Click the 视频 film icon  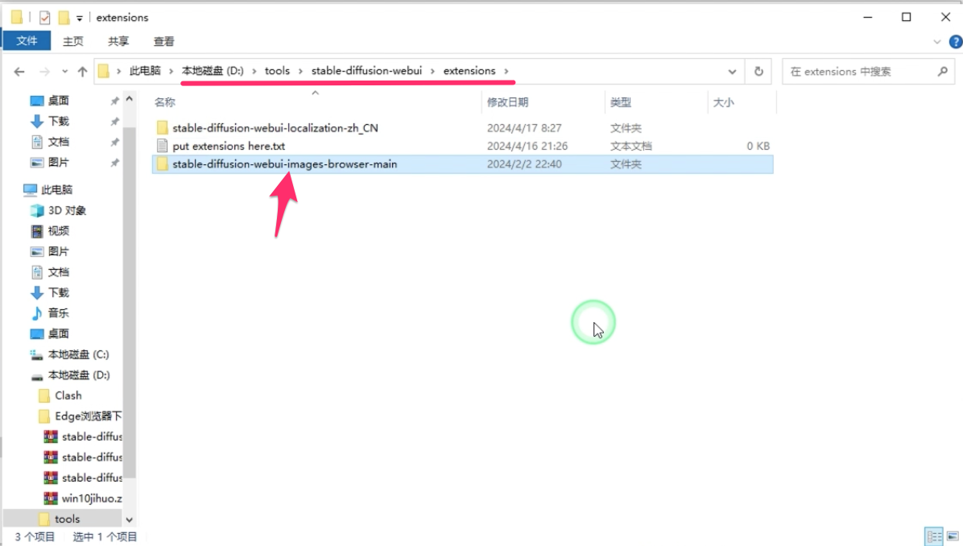click(37, 231)
